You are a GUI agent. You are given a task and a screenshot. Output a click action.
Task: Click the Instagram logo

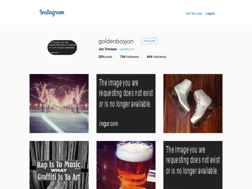52,13
